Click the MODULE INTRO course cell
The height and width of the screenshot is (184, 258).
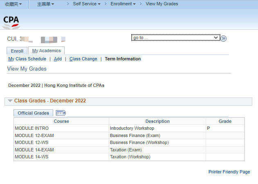click(x=61, y=128)
